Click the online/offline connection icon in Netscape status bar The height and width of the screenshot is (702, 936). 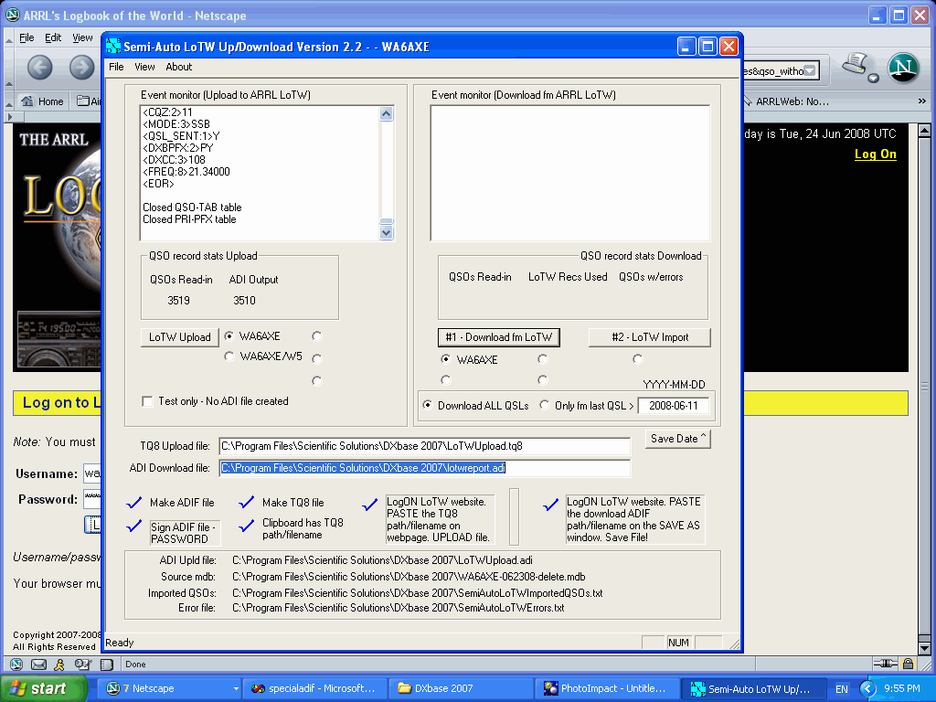pos(885,664)
